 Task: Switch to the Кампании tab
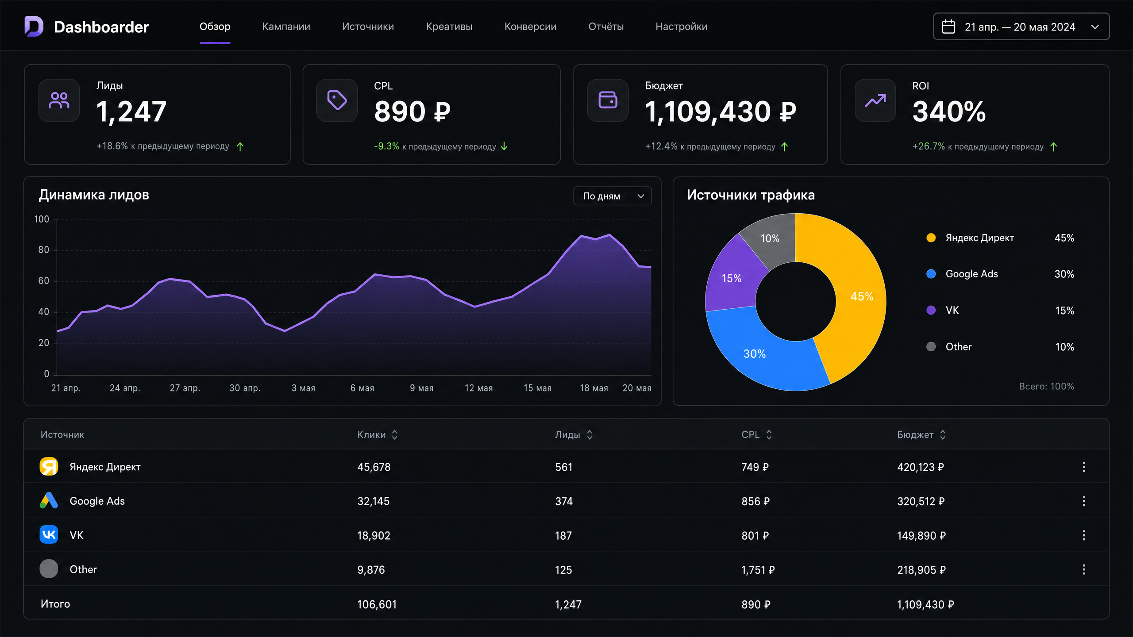click(286, 27)
